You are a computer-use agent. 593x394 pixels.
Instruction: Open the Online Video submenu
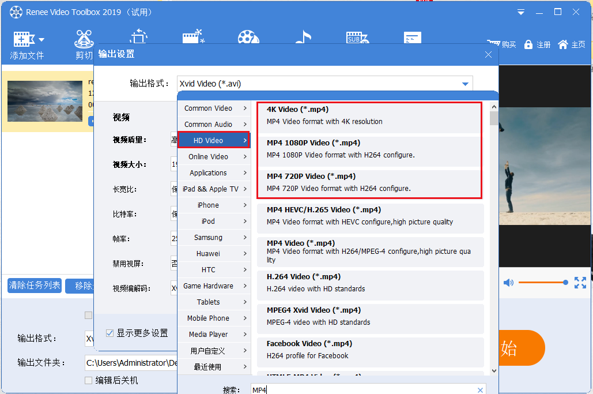(x=214, y=157)
